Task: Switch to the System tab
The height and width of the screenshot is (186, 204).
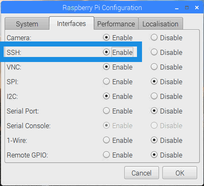Action: tap(27, 24)
